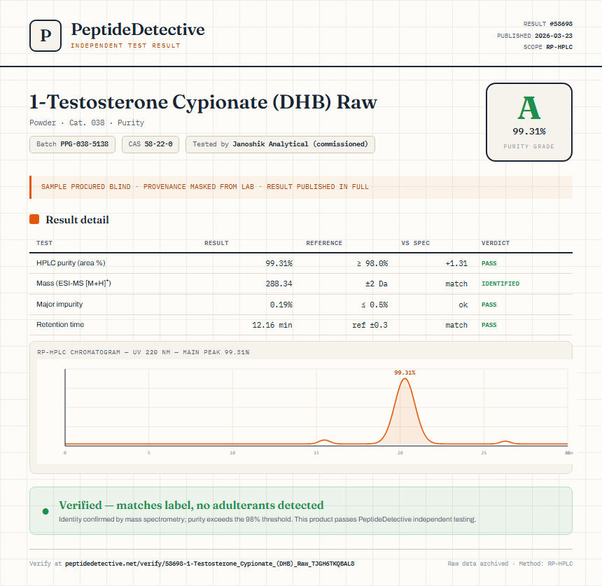Click the REFERENCE column header
This screenshot has height=586, width=602.
point(324,243)
